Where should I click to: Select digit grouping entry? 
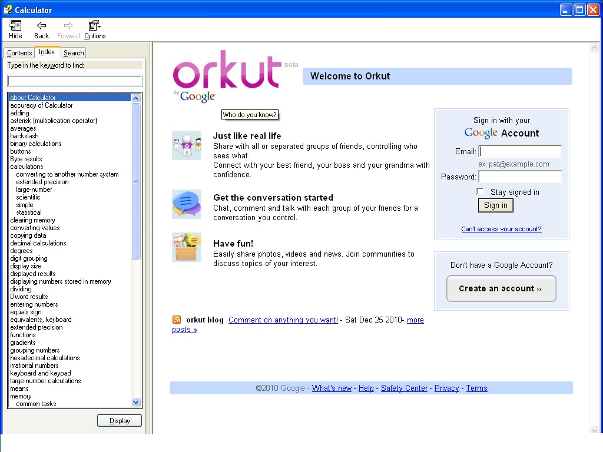pos(29,258)
